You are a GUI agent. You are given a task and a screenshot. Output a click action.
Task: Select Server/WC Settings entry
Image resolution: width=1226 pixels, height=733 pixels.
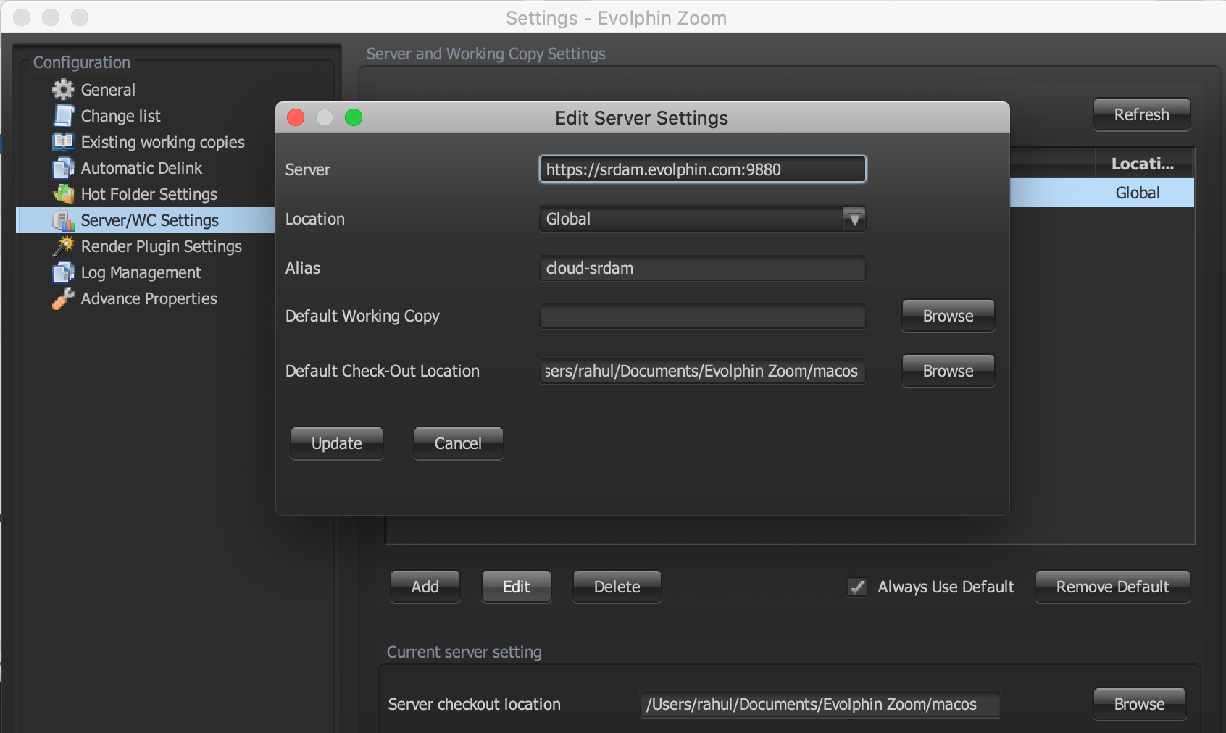[149, 220]
